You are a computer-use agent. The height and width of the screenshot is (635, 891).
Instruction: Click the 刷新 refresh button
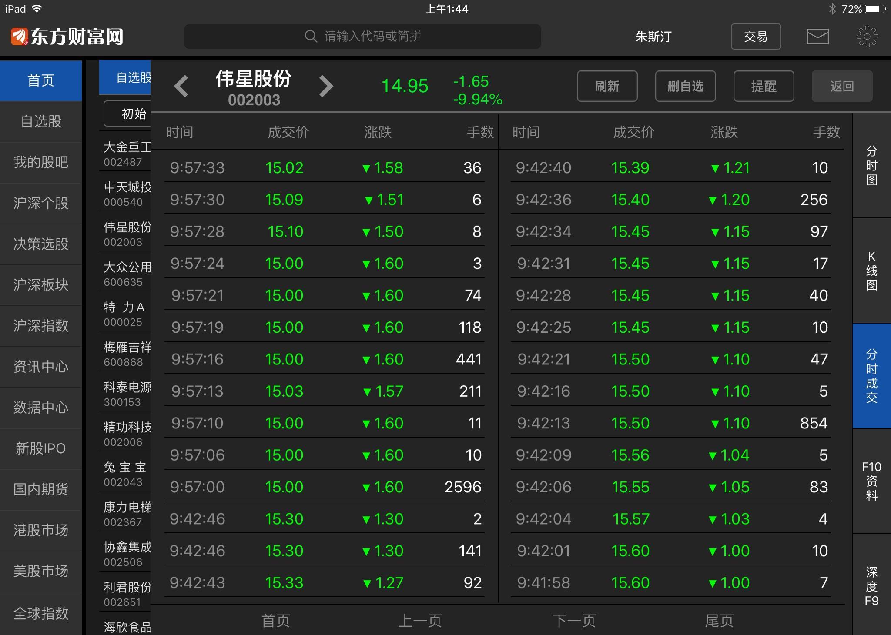[607, 86]
